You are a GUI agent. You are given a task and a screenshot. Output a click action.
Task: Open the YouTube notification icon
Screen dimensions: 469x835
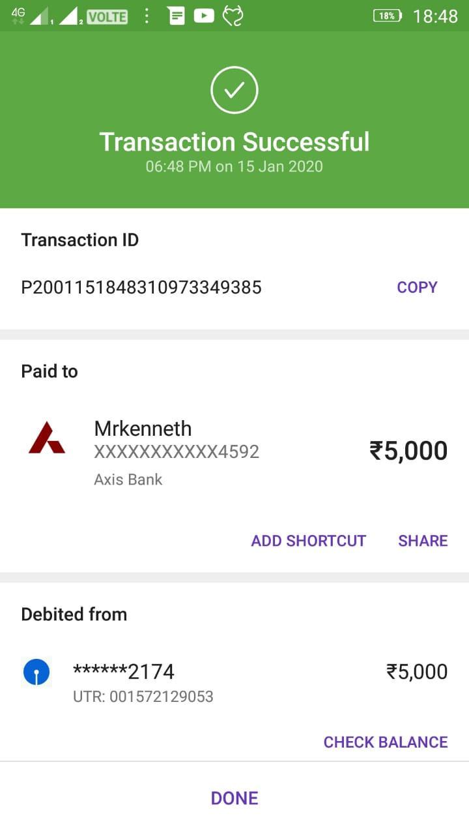click(x=204, y=15)
